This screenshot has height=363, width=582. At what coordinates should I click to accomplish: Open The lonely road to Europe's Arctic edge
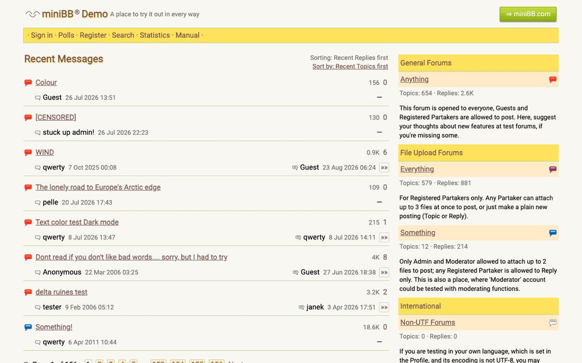(98, 188)
